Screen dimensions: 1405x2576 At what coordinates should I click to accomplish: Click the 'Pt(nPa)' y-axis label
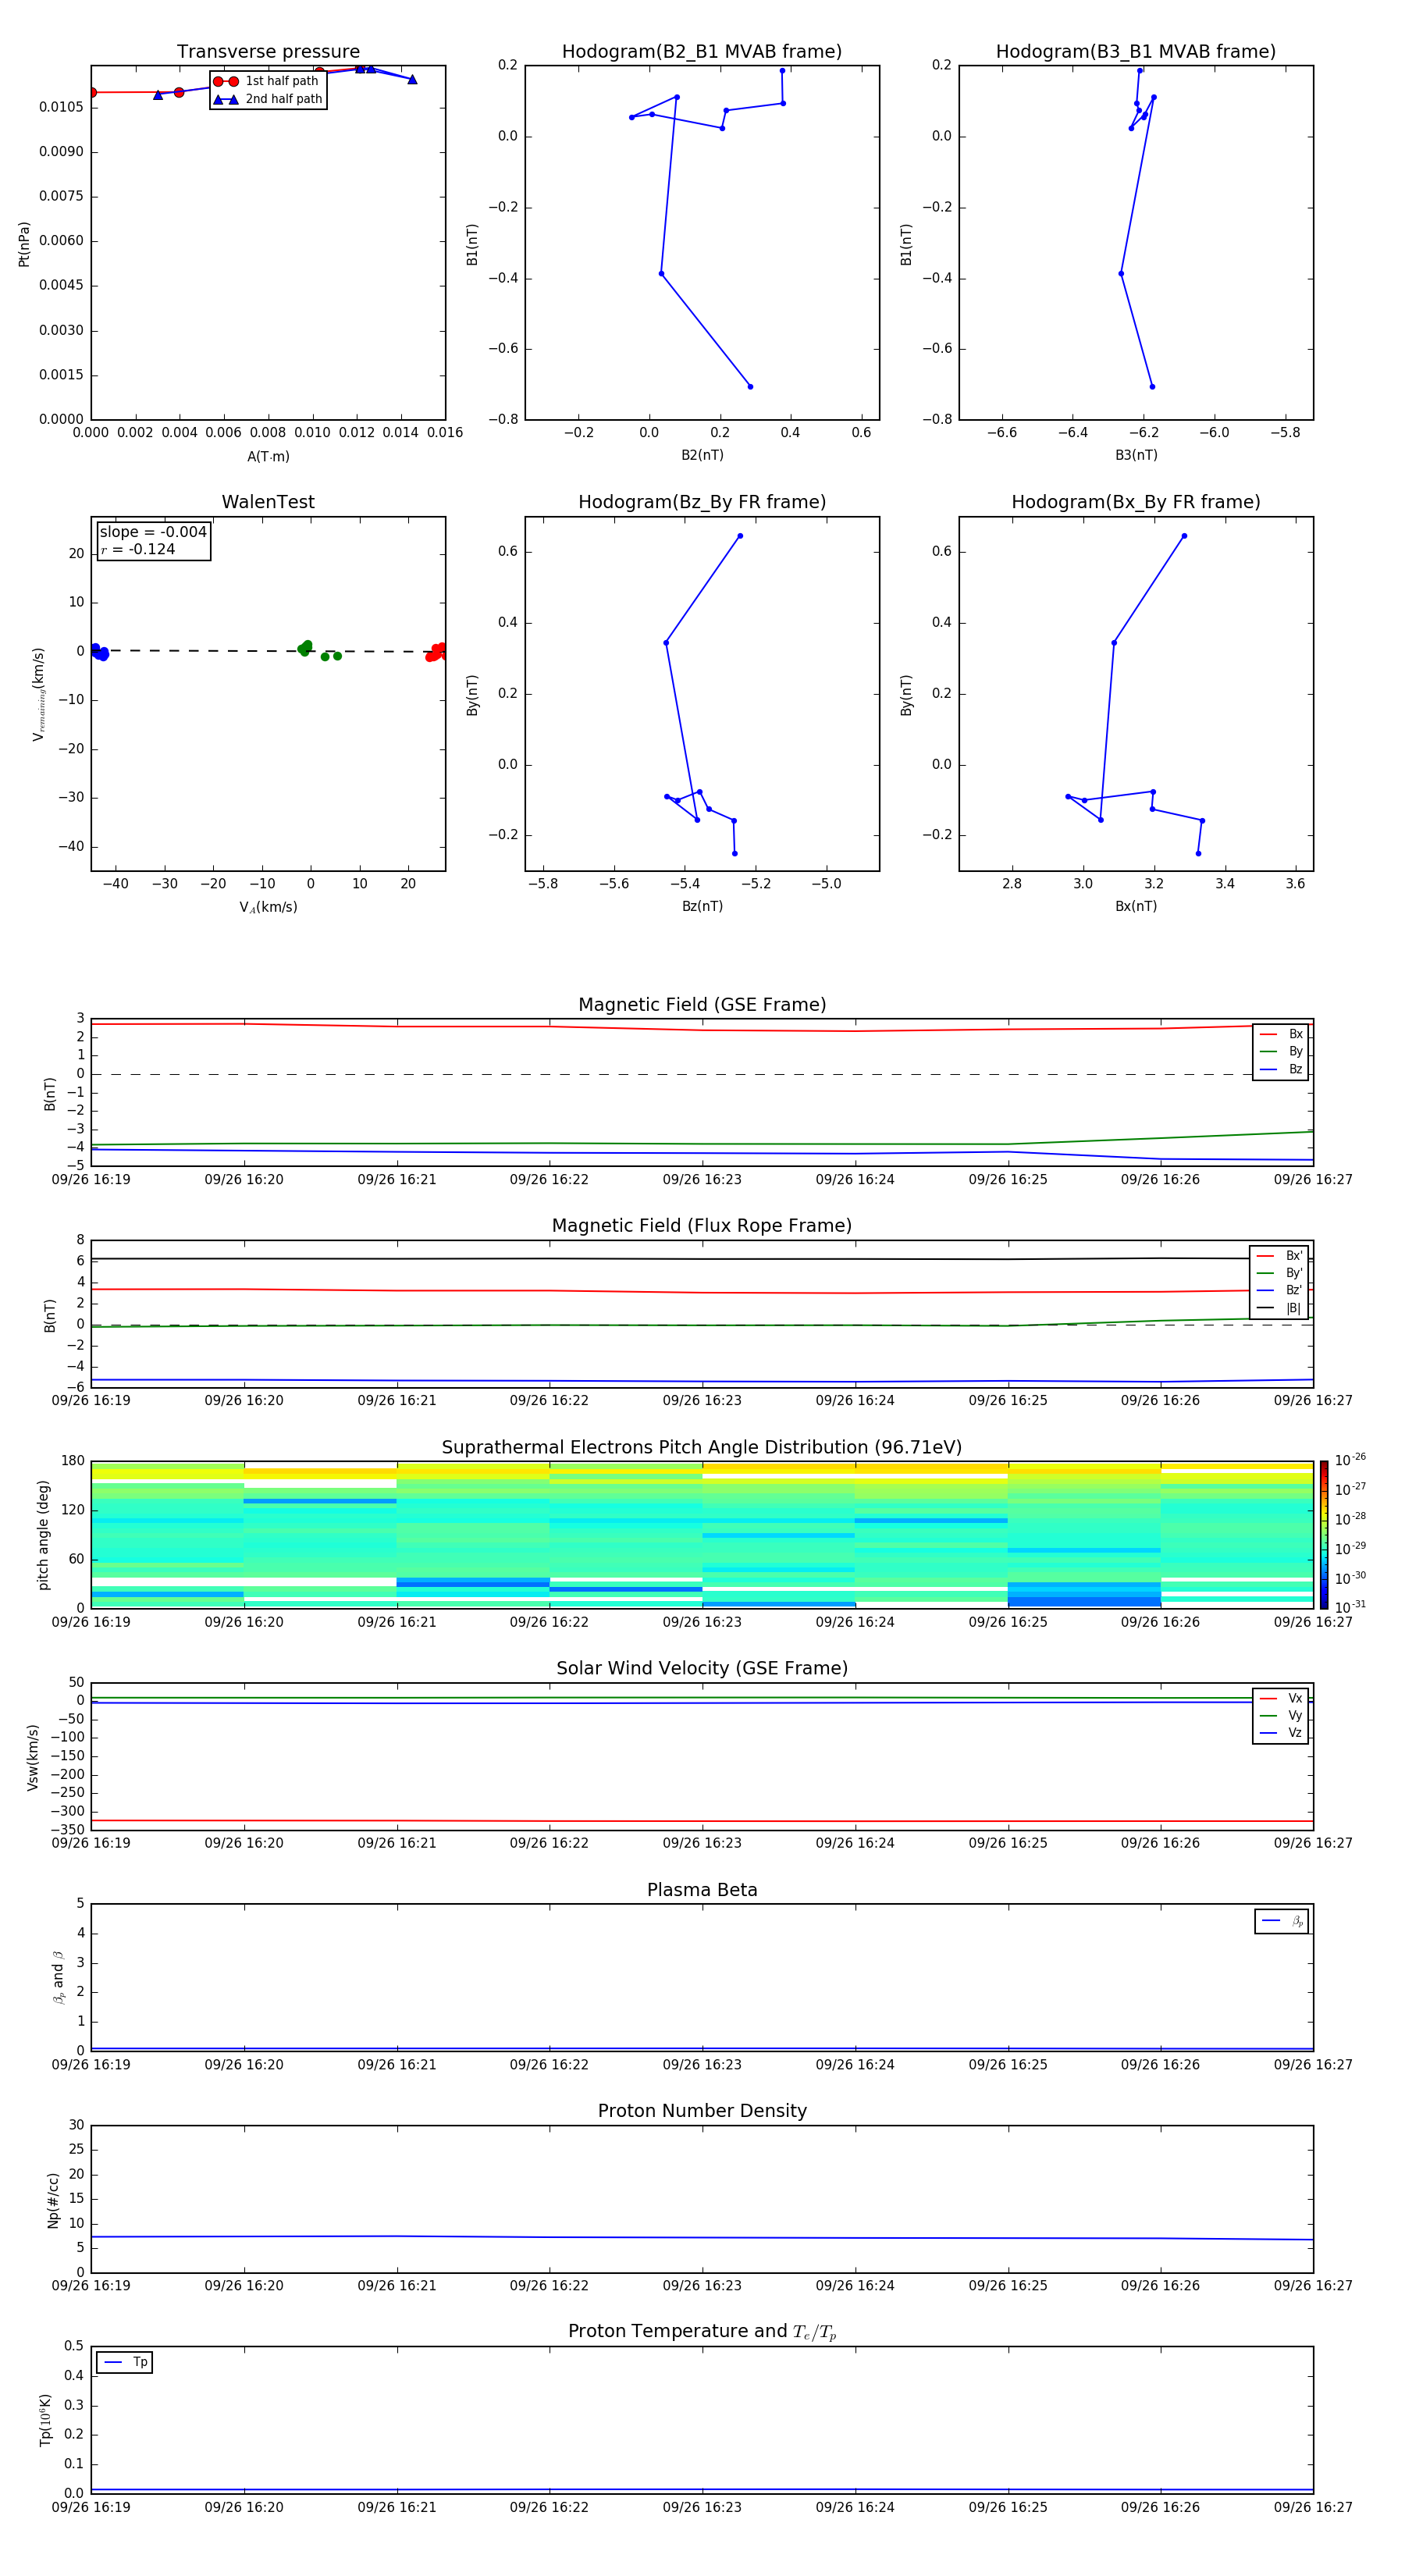pos(24,244)
